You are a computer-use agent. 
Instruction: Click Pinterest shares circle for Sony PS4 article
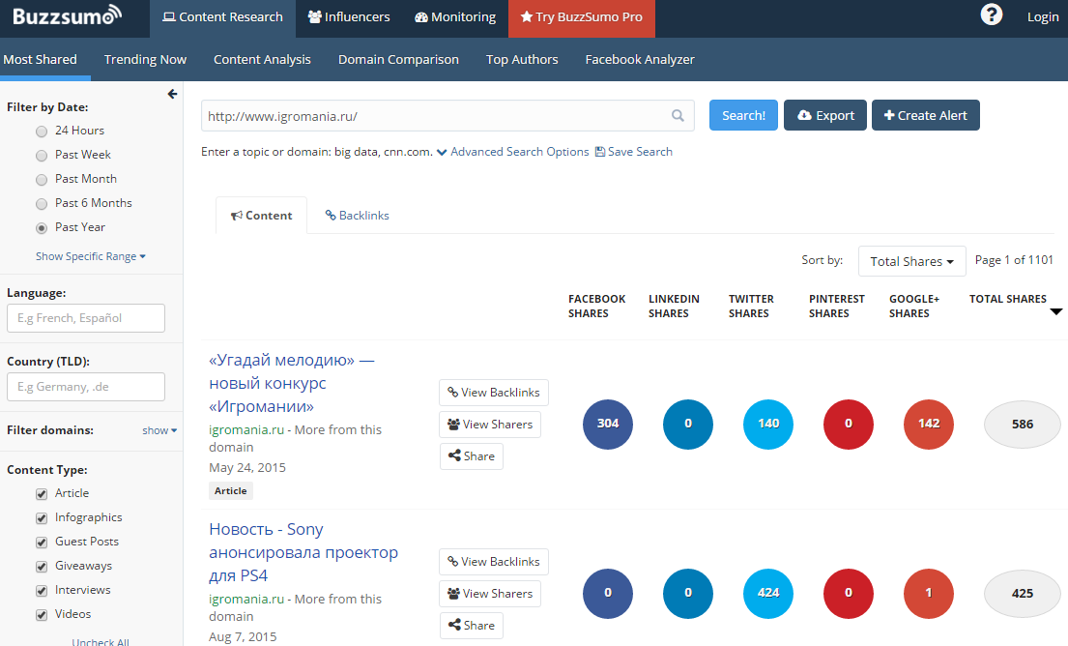[x=848, y=593]
